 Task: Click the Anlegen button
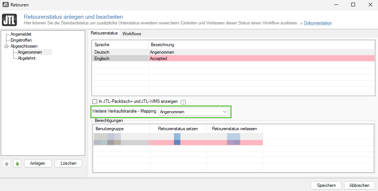pos(38,163)
